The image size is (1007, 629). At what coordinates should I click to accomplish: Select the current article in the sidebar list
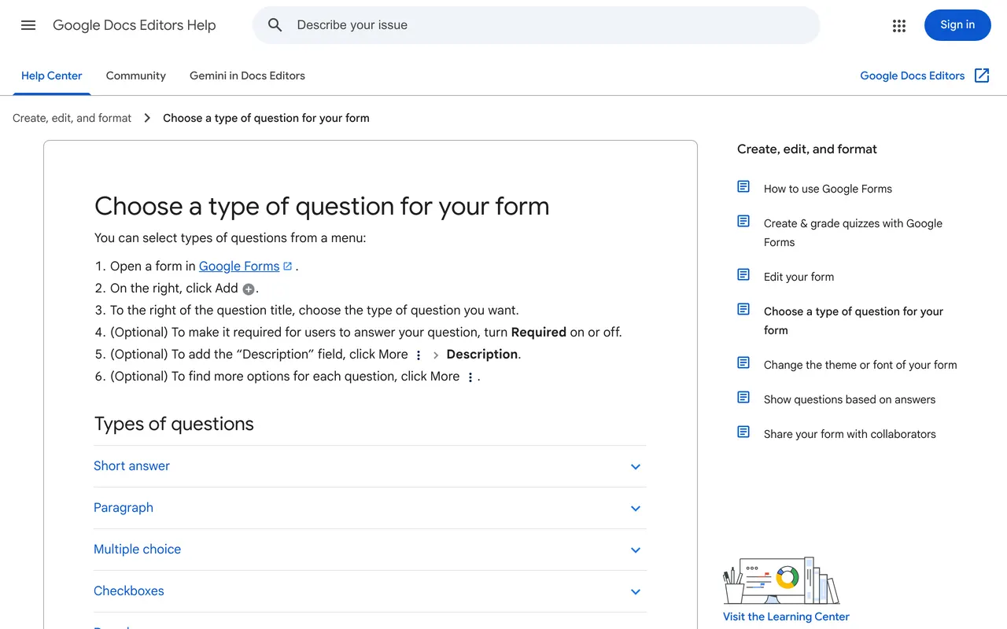[853, 321]
